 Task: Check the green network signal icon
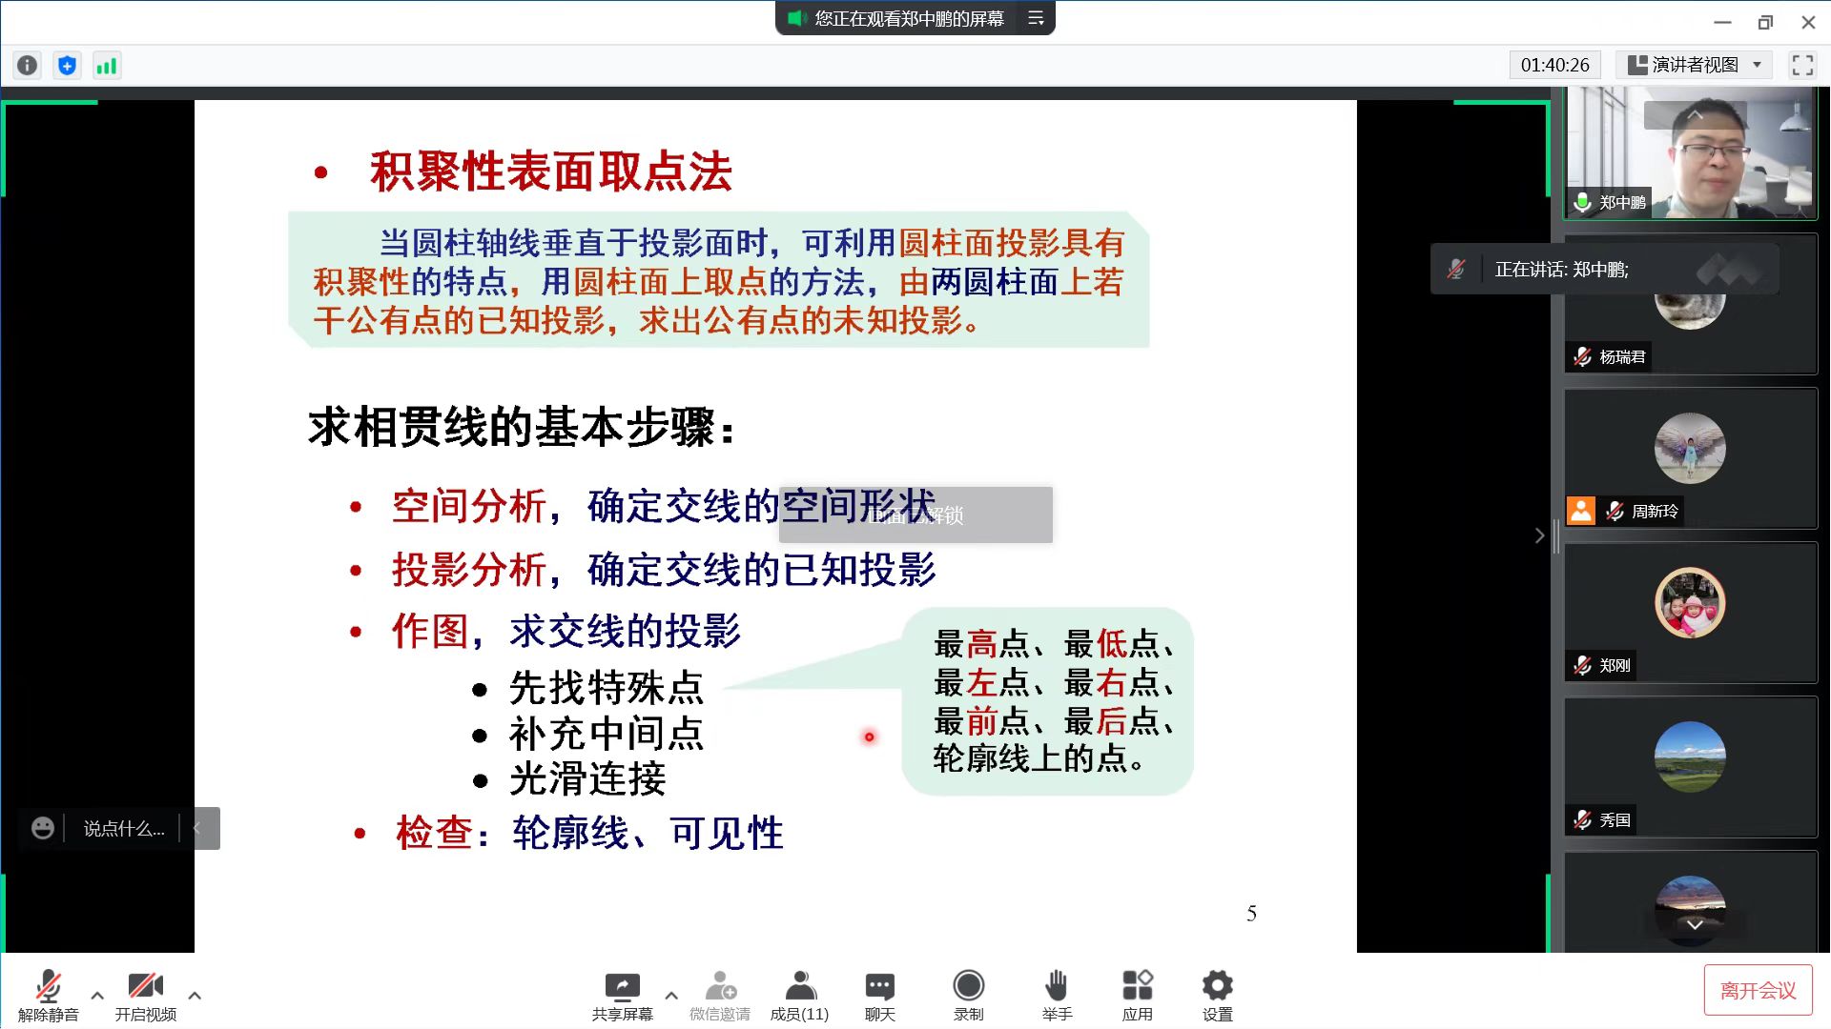click(x=107, y=65)
